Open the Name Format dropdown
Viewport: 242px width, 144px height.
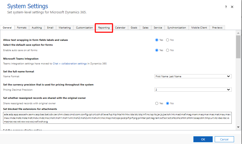click(x=193, y=76)
